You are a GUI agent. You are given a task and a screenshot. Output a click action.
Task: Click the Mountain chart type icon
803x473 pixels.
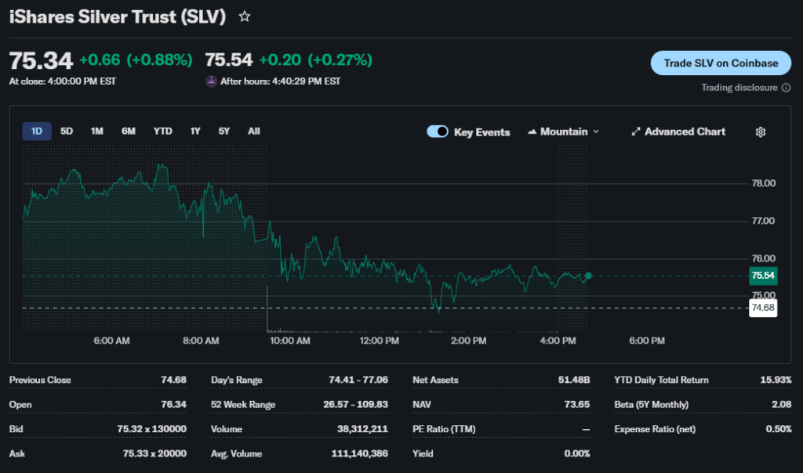click(533, 132)
